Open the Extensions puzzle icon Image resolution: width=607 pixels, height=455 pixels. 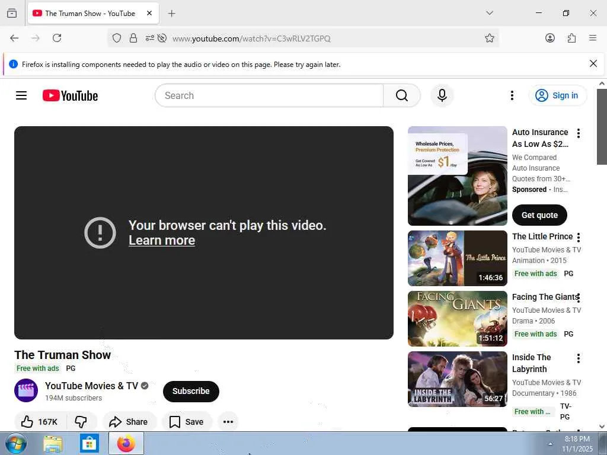point(571,38)
